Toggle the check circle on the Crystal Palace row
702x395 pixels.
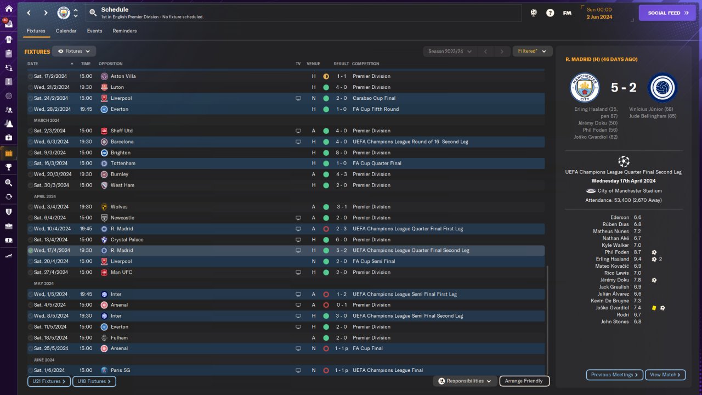tap(30, 240)
